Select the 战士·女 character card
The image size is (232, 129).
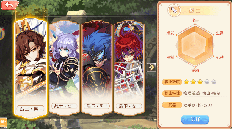pyautogui.click(x=64, y=67)
